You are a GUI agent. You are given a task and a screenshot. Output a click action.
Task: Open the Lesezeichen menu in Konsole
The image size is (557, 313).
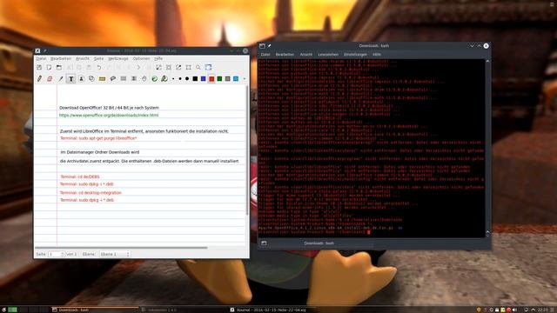click(x=328, y=55)
